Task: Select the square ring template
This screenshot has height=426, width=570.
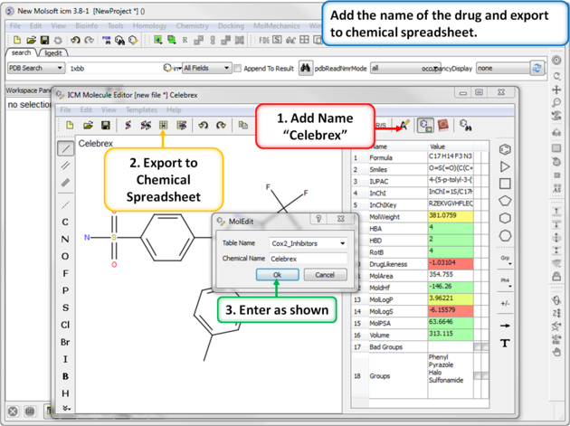Action: (x=505, y=184)
